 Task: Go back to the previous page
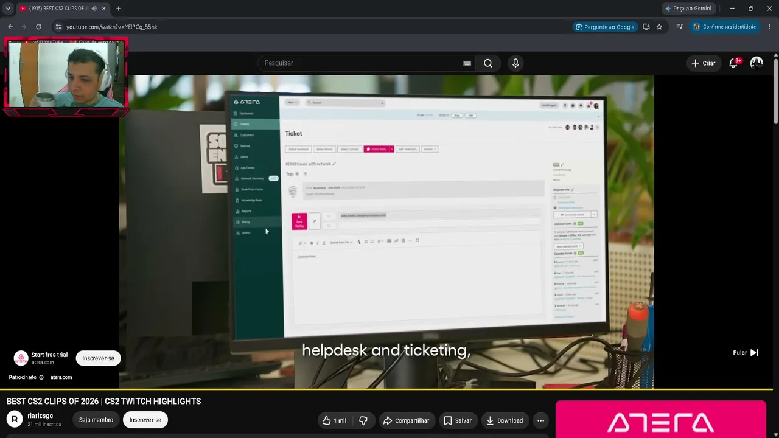pos(10,27)
